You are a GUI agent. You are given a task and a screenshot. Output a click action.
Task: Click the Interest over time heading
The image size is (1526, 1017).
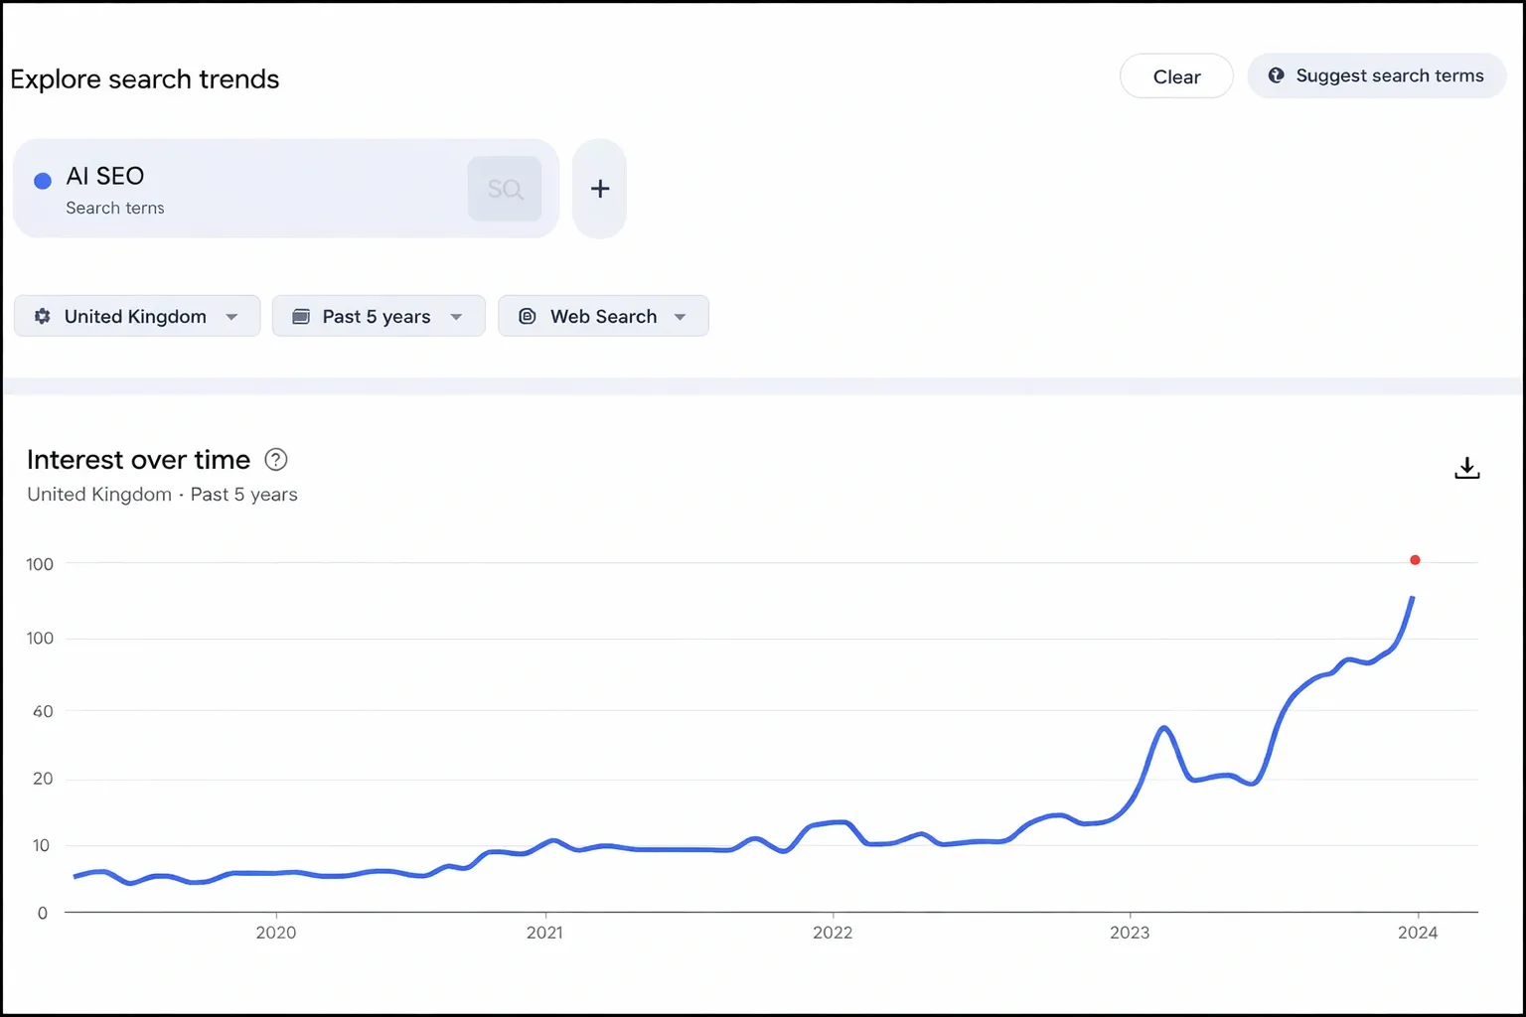tap(138, 460)
